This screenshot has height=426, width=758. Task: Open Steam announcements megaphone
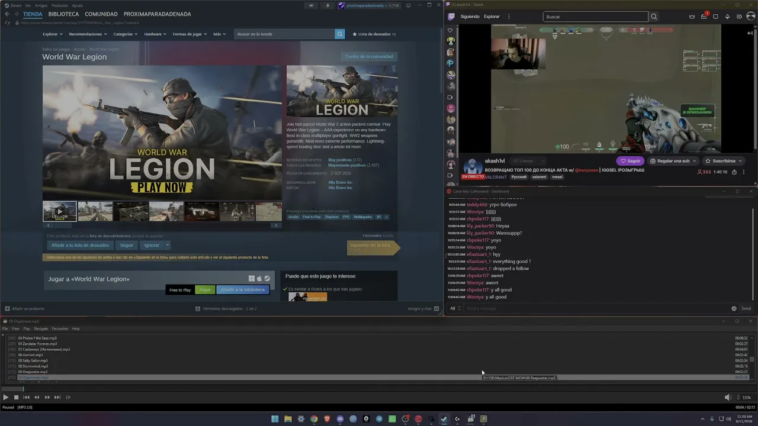[x=311, y=6]
